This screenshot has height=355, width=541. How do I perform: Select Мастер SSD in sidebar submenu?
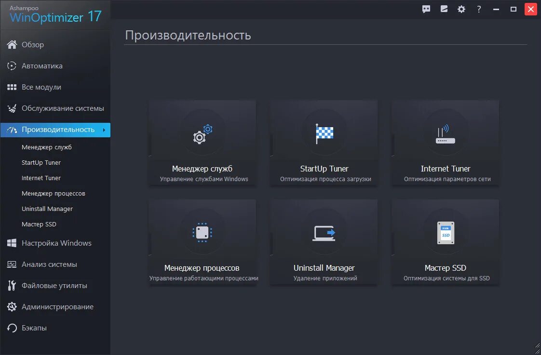click(x=39, y=224)
